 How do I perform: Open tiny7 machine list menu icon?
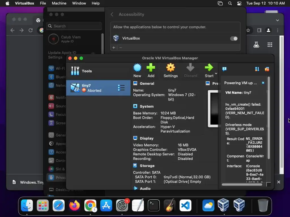(121, 88)
